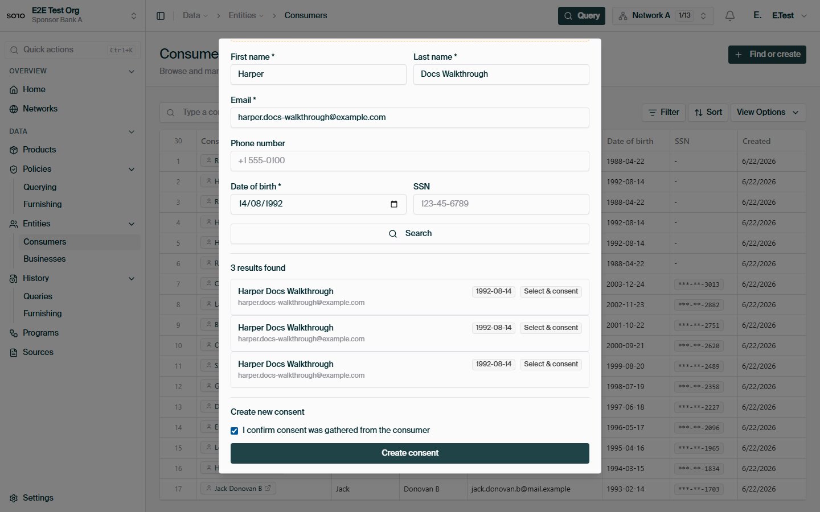This screenshot has width=820, height=512.
Task: Click the Products cube icon
Action: [14, 150]
